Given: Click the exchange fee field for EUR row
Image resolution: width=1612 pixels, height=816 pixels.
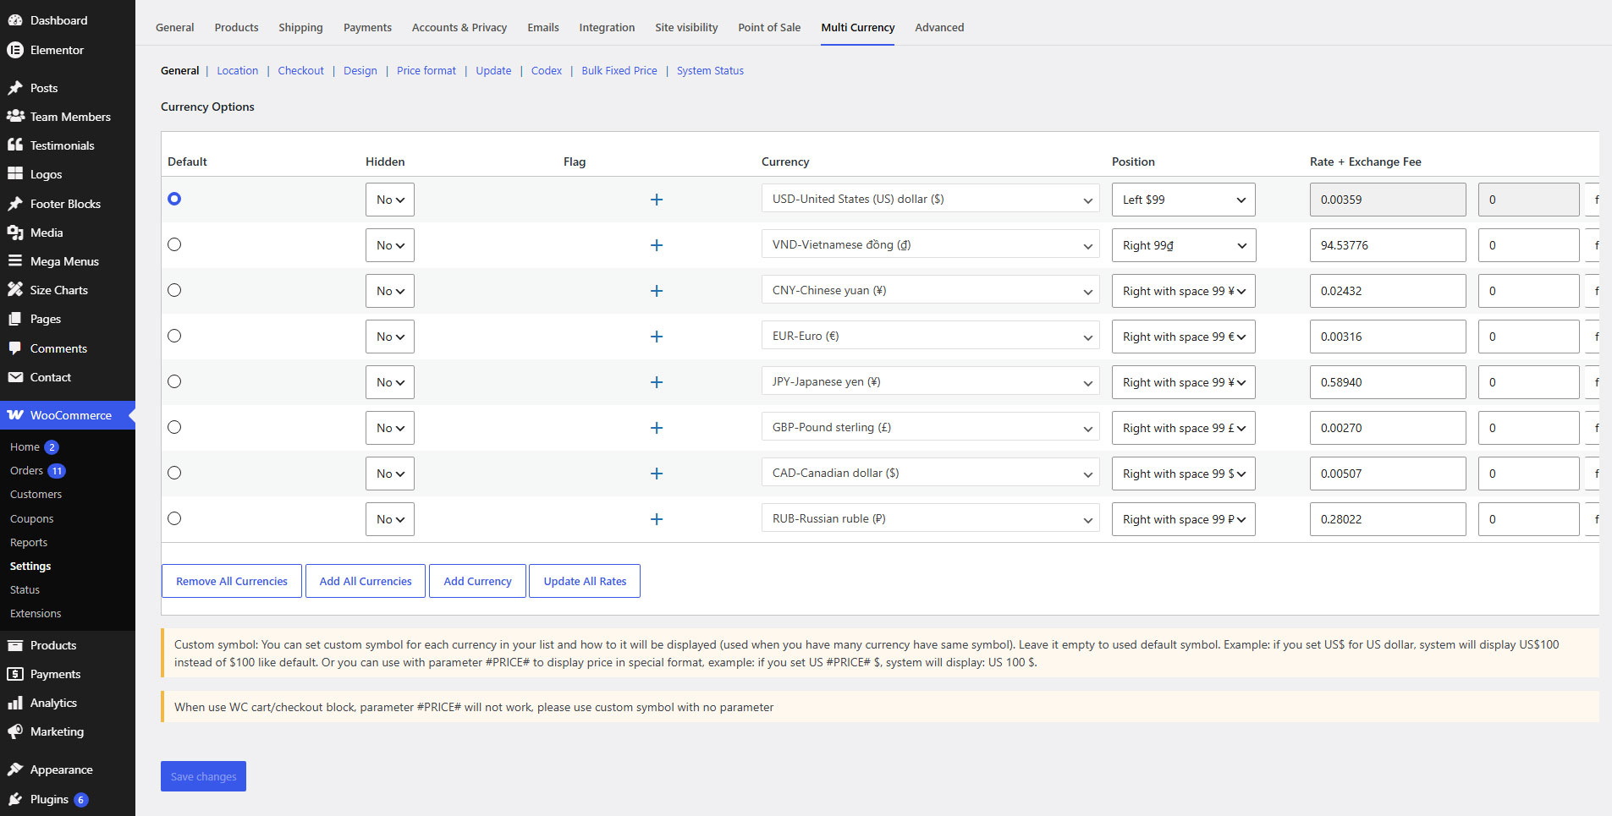Looking at the screenshot, I should click(1529, 337).
